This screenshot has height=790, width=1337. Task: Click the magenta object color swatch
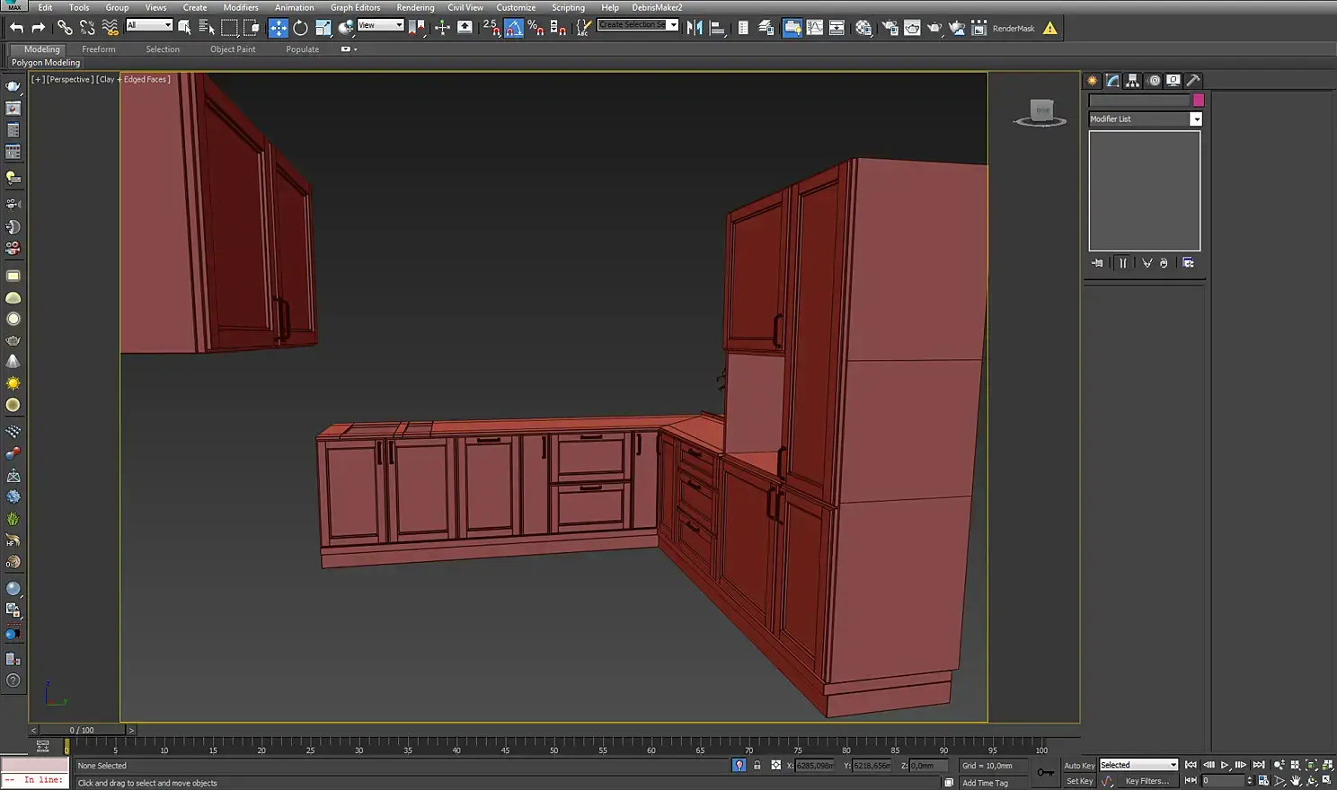[1198, 101]
